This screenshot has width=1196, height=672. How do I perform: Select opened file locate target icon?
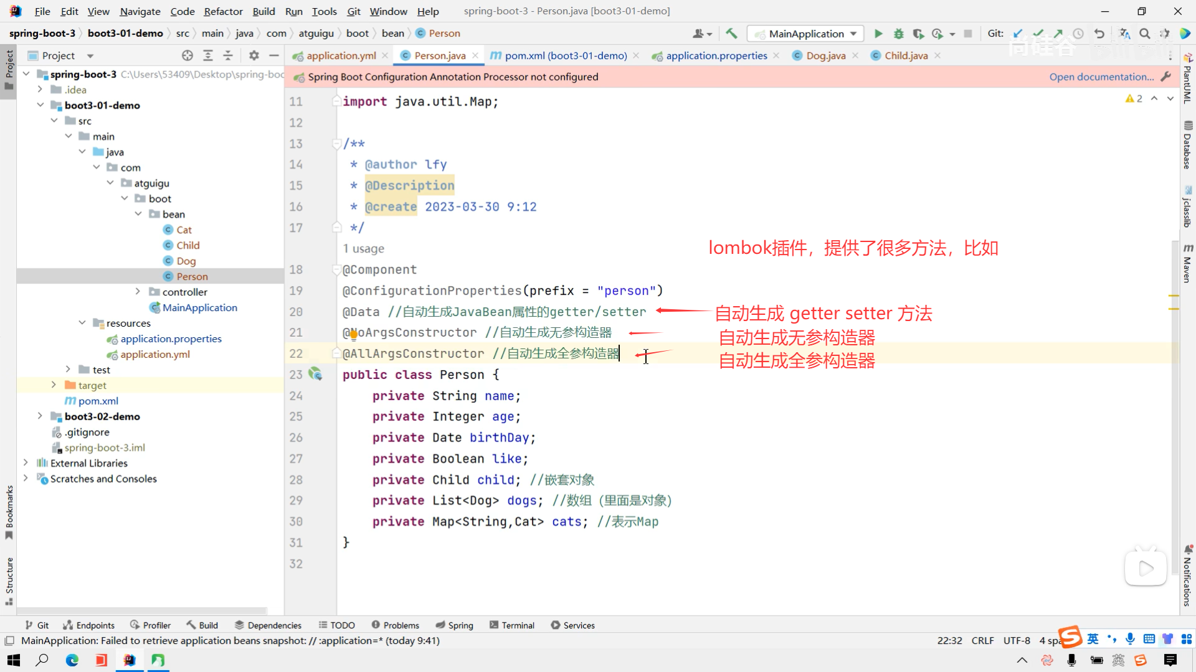tap(187, 55)
